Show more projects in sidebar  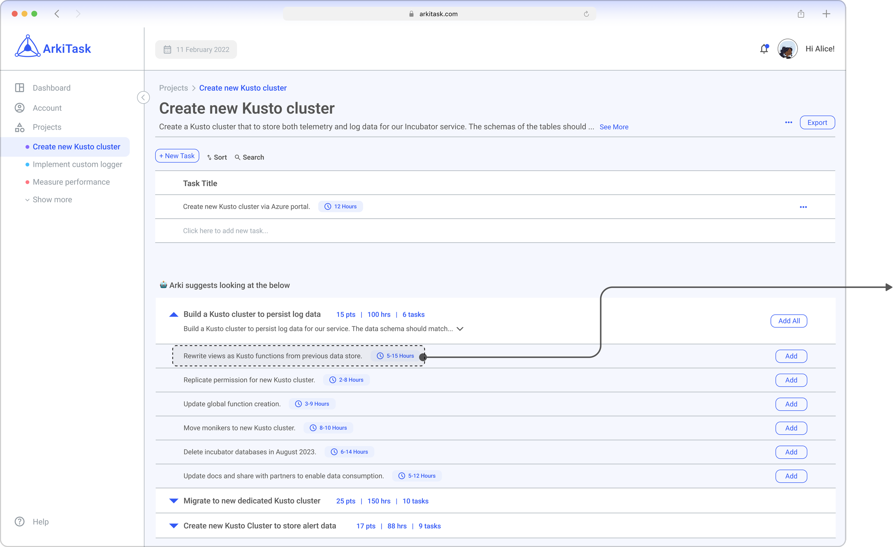[x=52, y=199]
